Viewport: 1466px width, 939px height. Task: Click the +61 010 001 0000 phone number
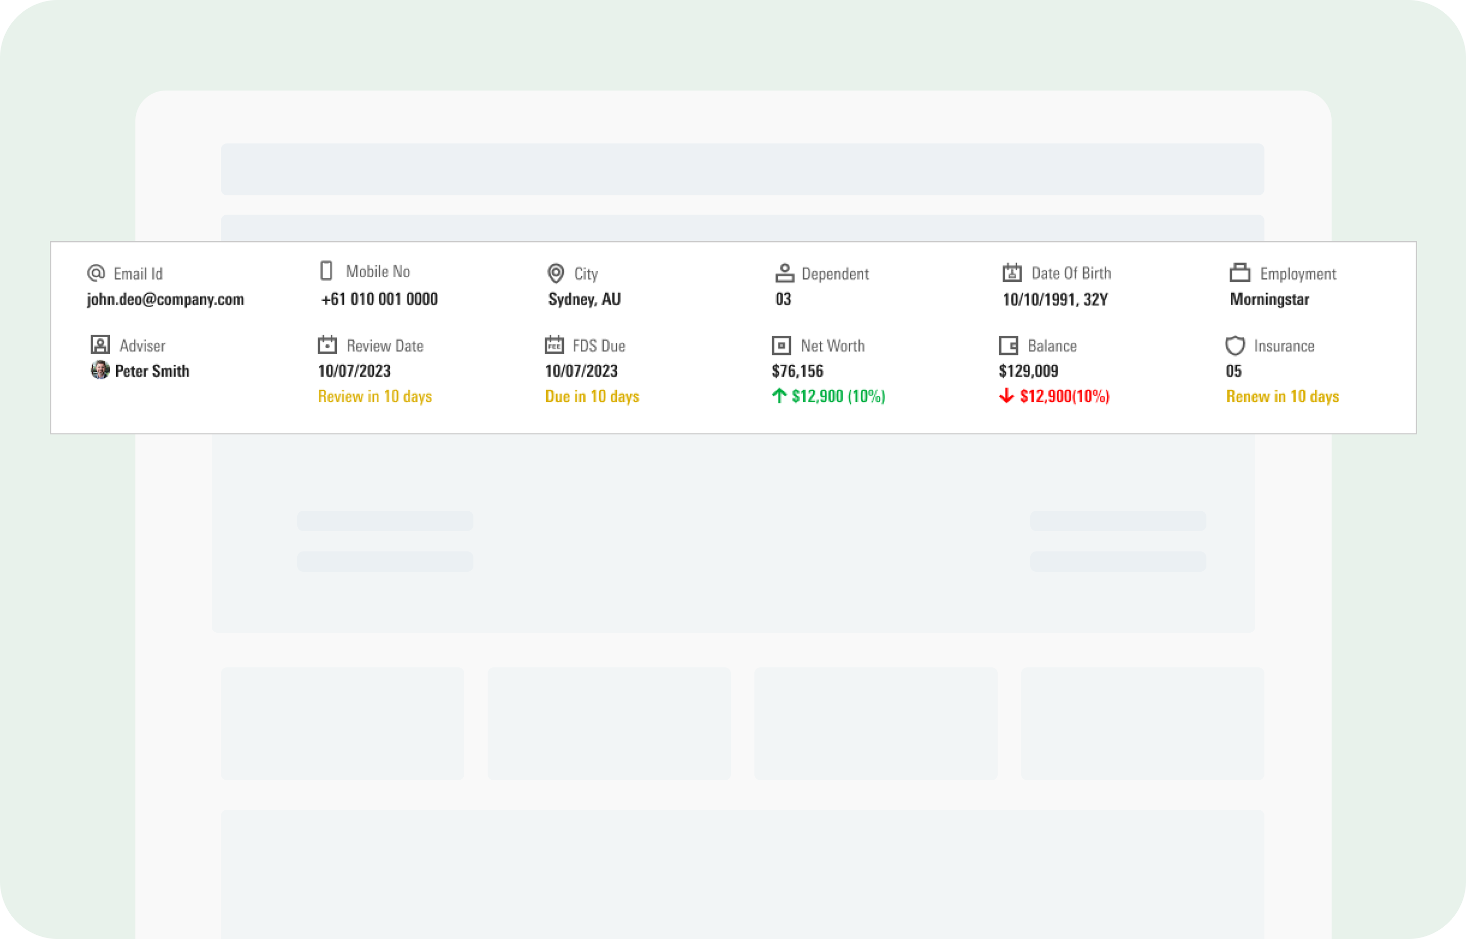click(379, 300)
